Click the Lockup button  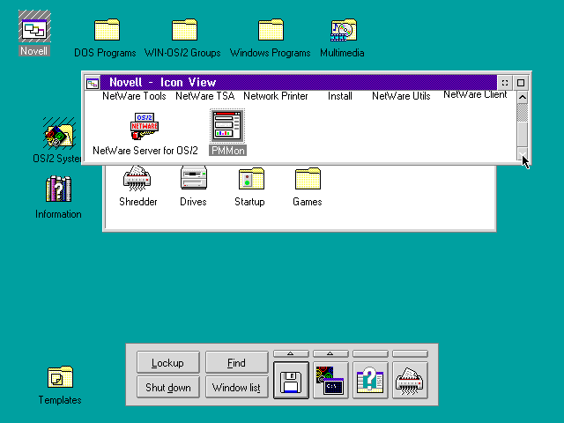coord(168,362)
